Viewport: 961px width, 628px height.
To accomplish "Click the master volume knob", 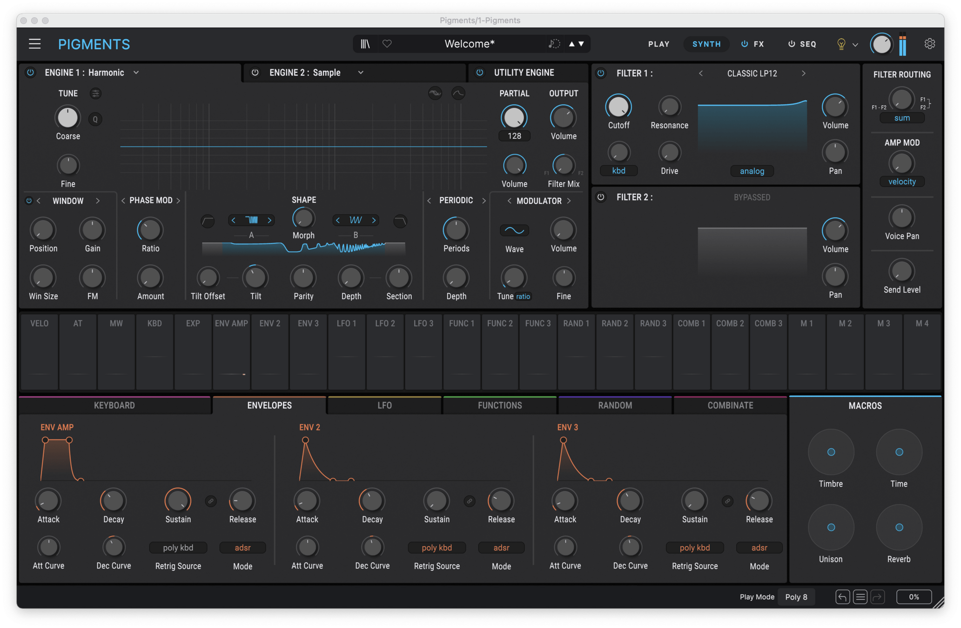I will coord(881,44).
